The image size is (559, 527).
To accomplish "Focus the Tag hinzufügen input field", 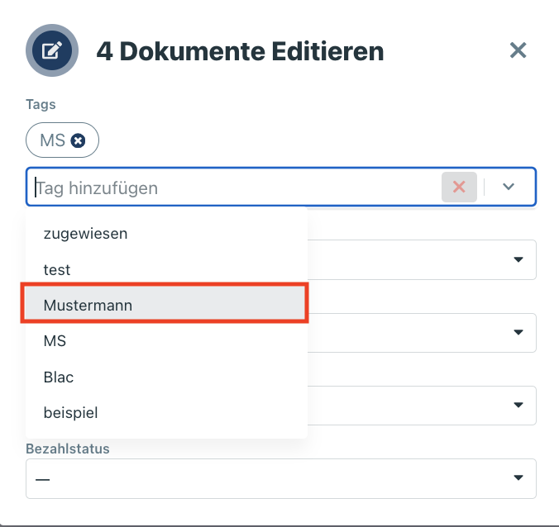I will click(232, 188).
